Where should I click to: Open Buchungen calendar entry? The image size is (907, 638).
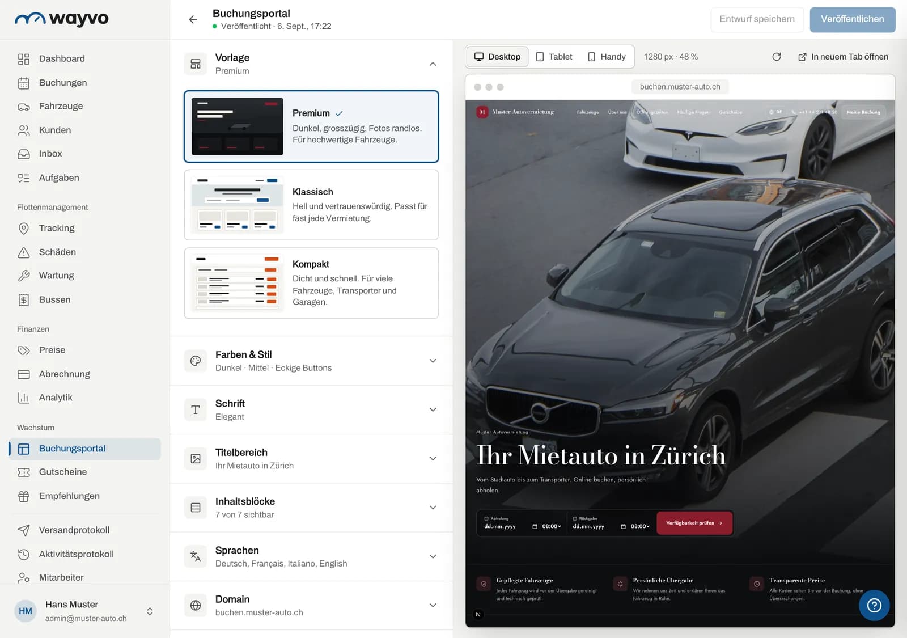[85, 83]
